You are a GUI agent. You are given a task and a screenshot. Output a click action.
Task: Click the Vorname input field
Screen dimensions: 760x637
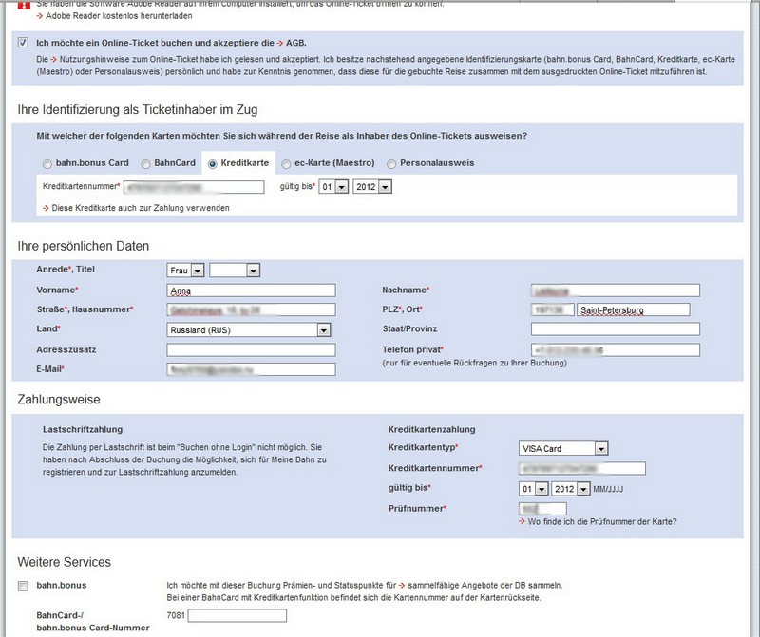click(x=251, y=290)
